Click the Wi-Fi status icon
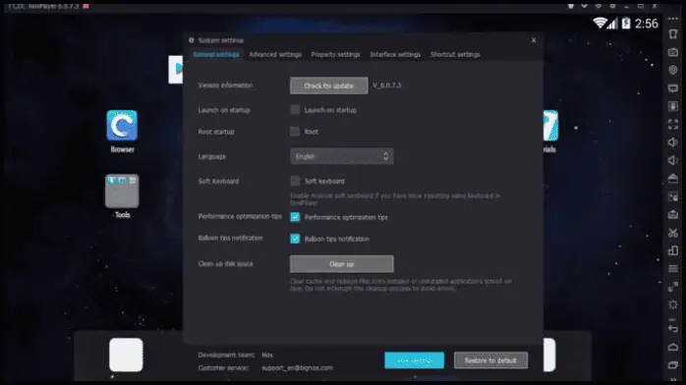Viewport: 686px width, 385px height. 600,23
